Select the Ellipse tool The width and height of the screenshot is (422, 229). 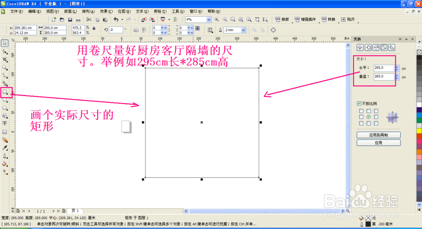(x=5, y=100)
